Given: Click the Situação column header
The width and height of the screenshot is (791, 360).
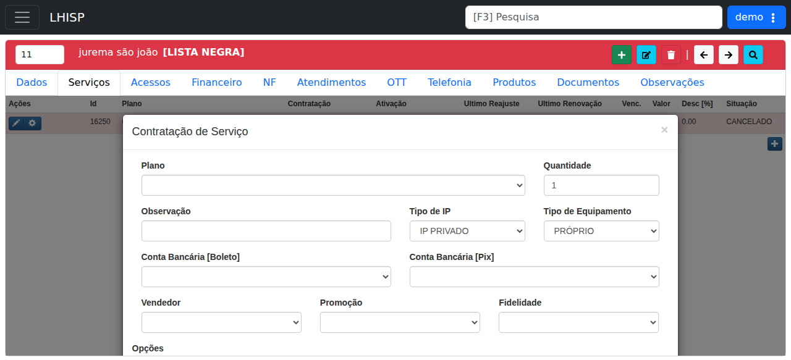Looking at the screenshot, I should [742, 104].
